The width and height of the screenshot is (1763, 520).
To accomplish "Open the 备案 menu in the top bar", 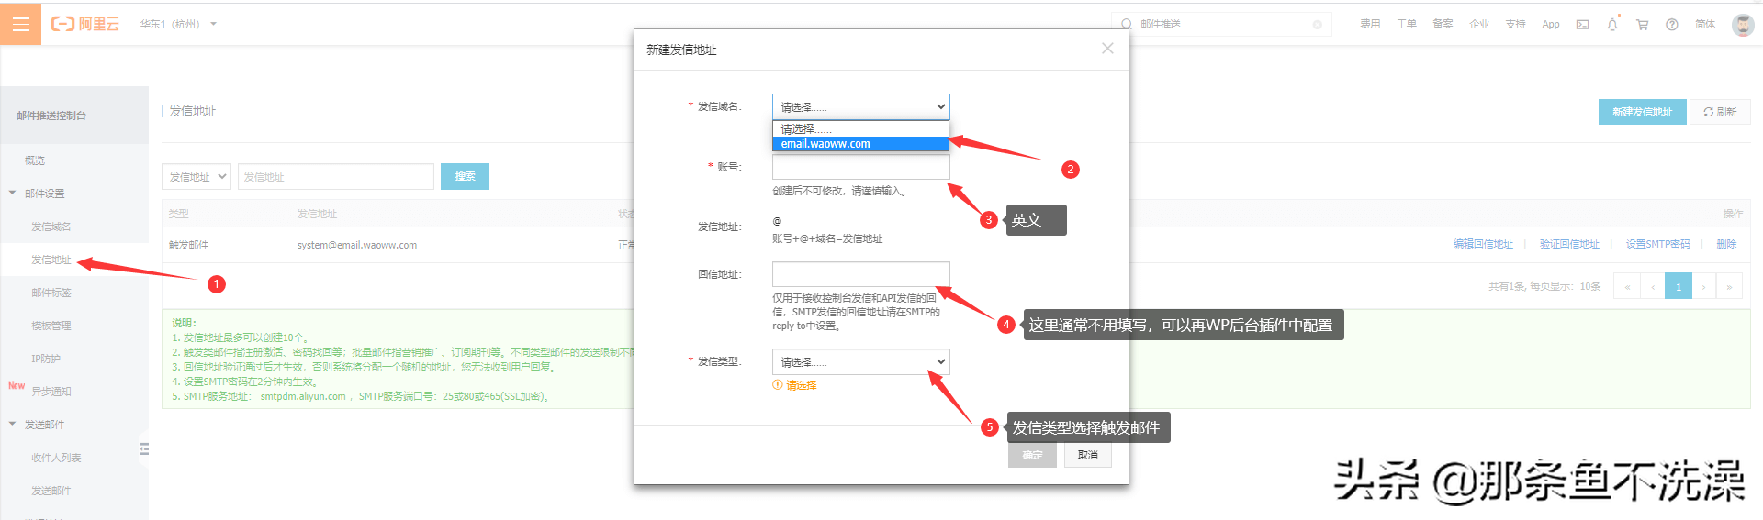I will [x=1443, y=24].
